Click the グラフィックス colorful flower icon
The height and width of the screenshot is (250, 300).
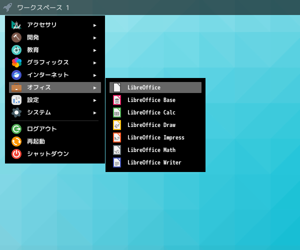pyautogui.click(x=16, y=62)
